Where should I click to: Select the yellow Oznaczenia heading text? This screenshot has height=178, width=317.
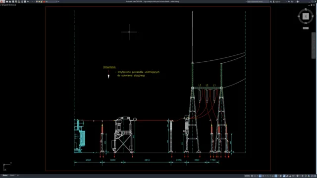(x=109, y=67)
